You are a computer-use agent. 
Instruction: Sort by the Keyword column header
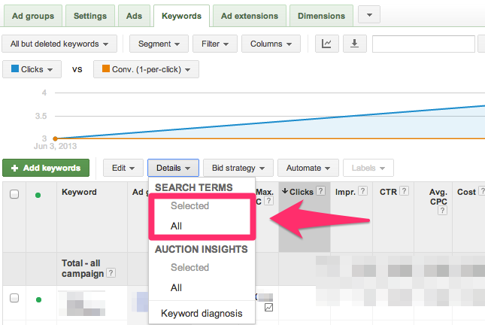pos(79,192)
